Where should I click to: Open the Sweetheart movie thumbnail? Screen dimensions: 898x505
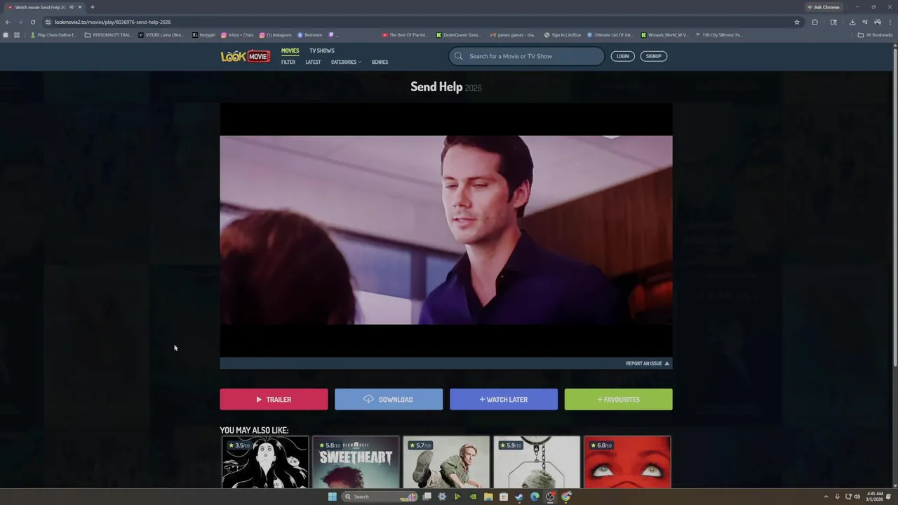tap(356, 462)
